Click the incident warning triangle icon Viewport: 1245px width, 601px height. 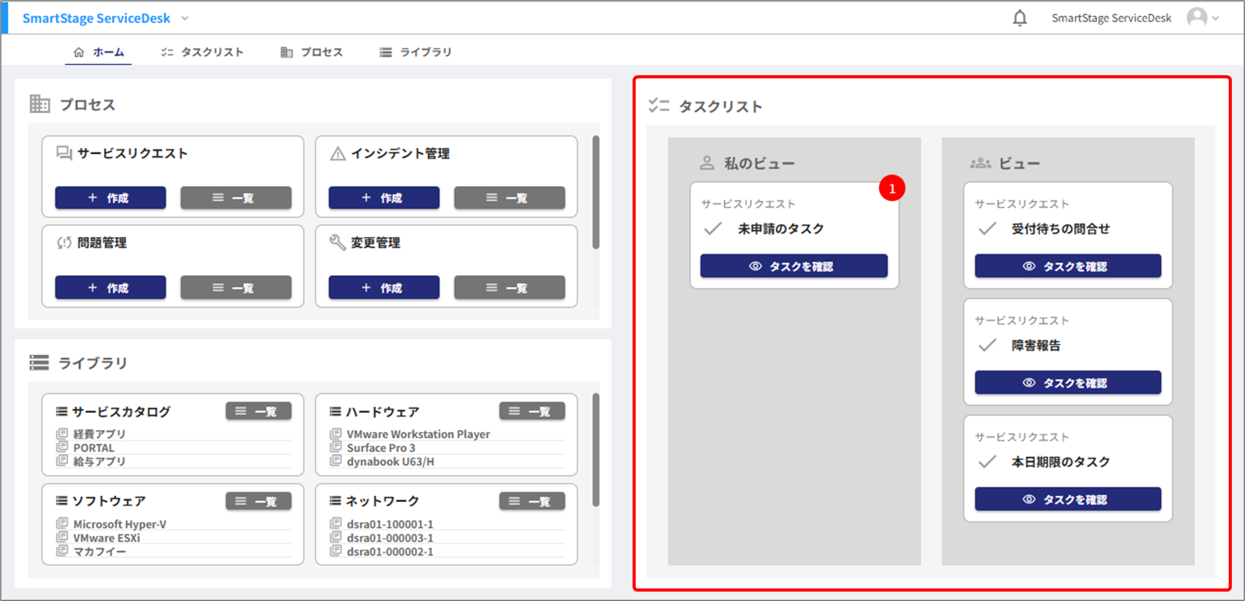(x=338, y=154)
